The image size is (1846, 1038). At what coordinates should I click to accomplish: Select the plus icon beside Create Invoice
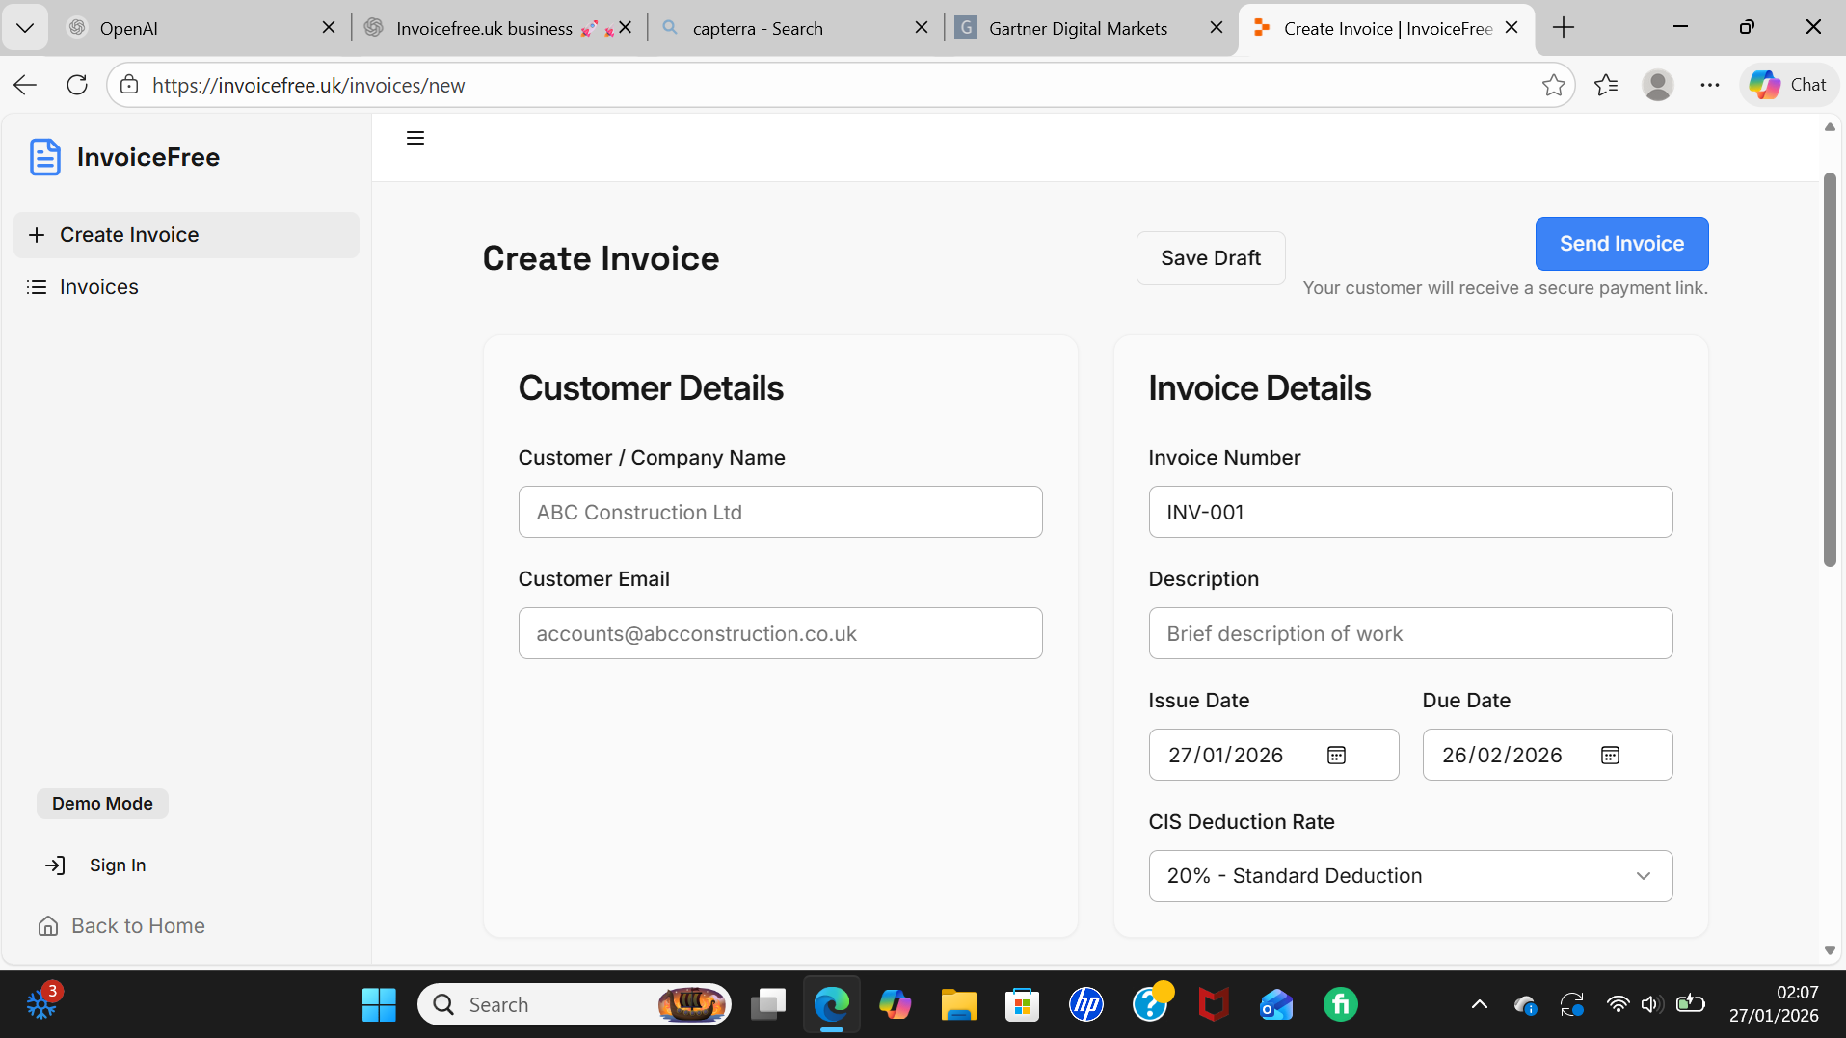pos(37,234)
